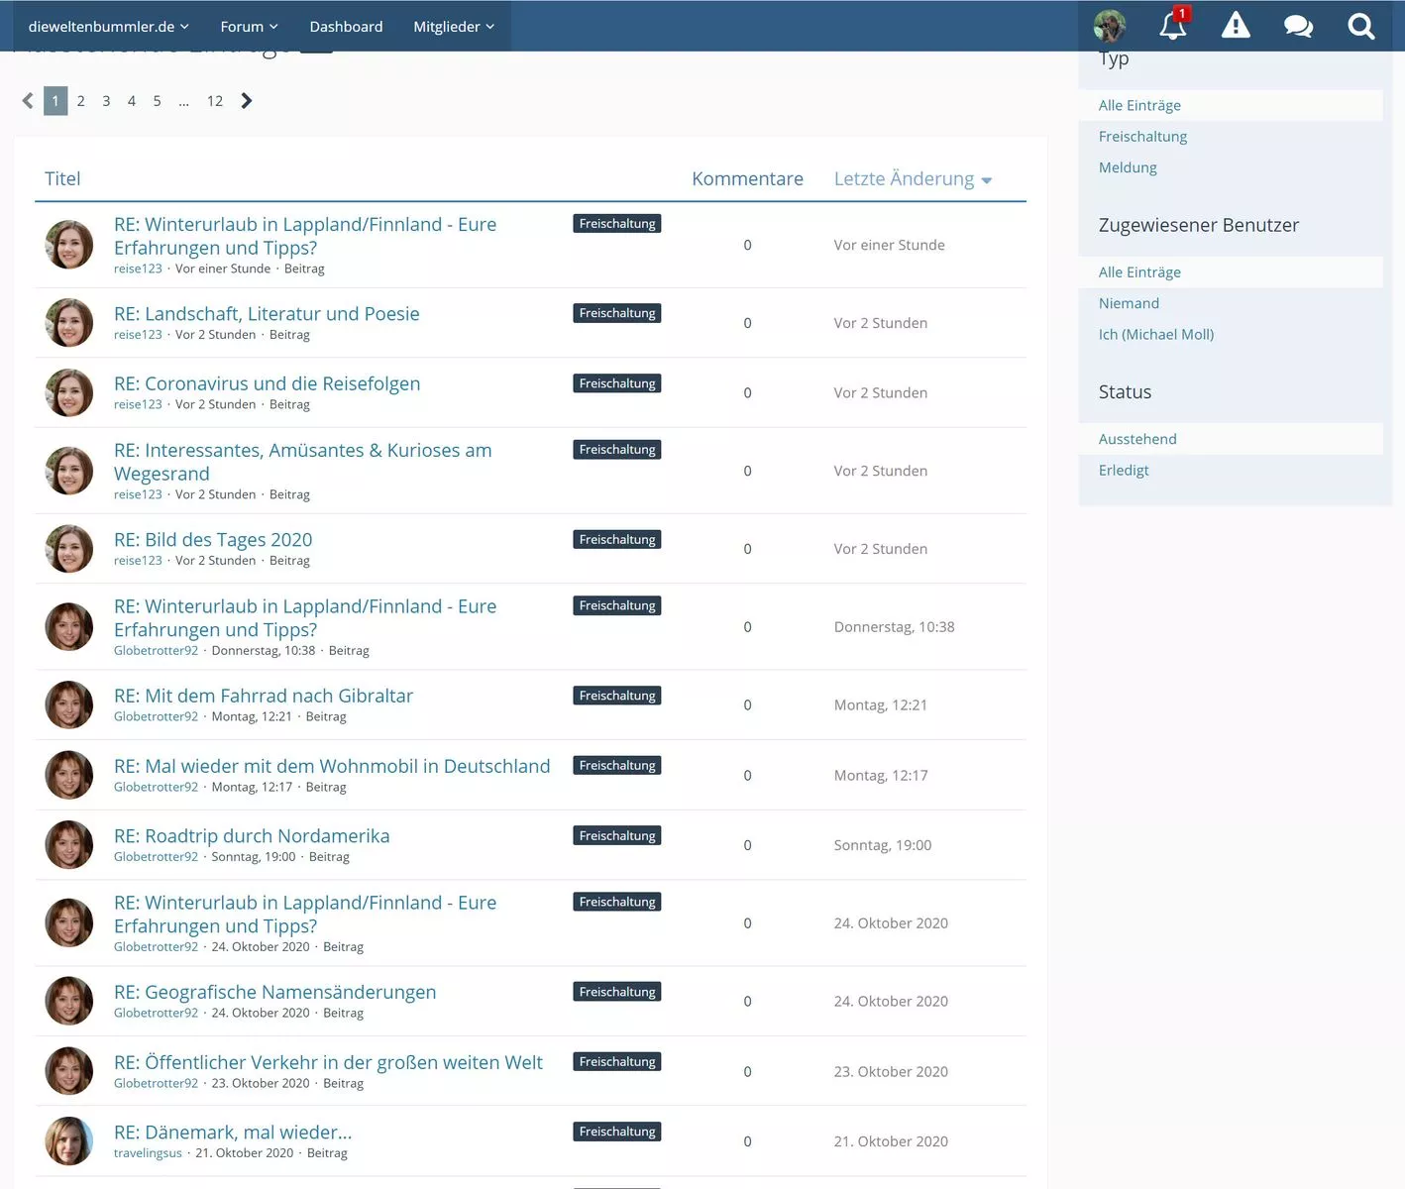Expand the dieweltenbummler.de dropdown menu
1405x1189 pixels.
pos(108,27)
